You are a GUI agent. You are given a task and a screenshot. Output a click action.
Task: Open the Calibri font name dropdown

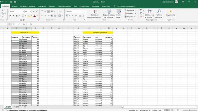click(x=24, y=11)
